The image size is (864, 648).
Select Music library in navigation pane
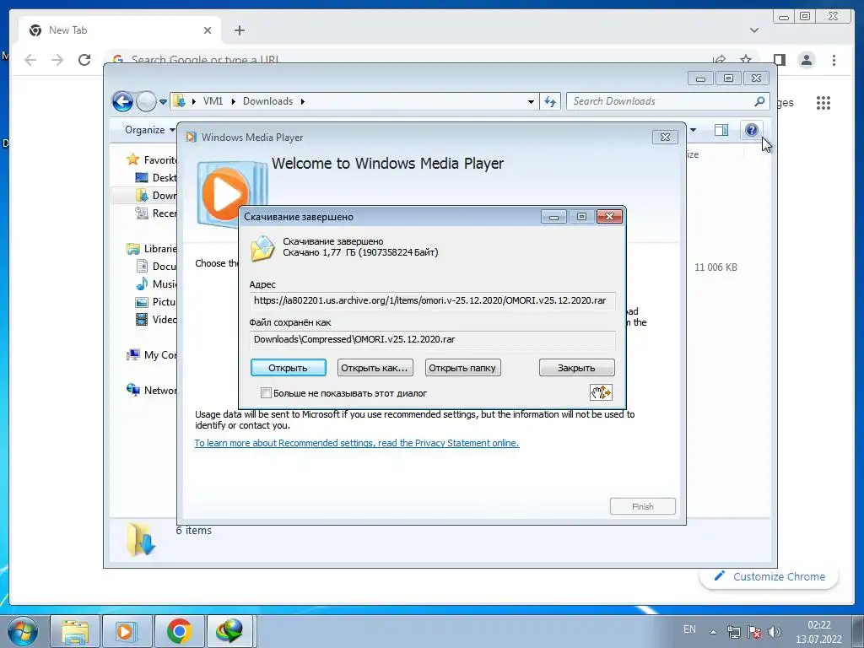[x=156, y=283]
